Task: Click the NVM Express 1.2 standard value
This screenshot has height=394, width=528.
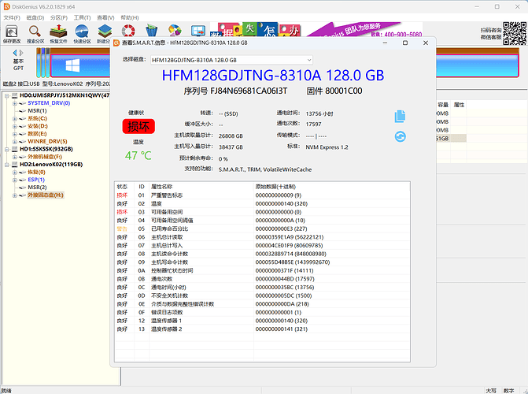Action: click(x=327, y=147)
